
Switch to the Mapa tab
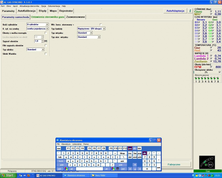[x=53, y=11]
